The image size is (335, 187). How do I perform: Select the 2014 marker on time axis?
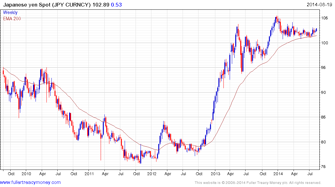tap(278, 174)
